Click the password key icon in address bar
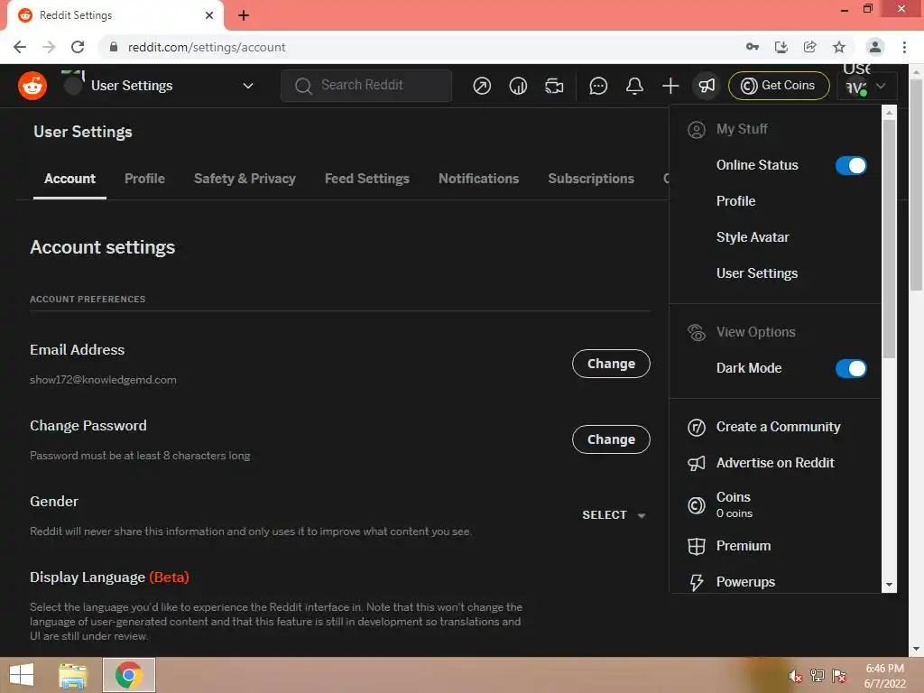 point(752,47)
